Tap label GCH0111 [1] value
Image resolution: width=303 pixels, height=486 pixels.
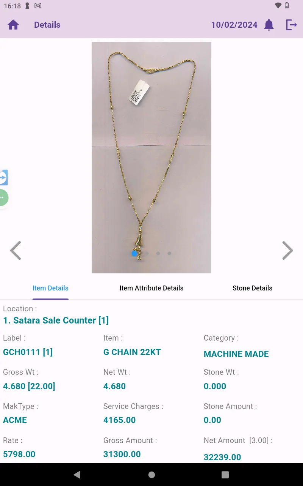coord(28,352)
